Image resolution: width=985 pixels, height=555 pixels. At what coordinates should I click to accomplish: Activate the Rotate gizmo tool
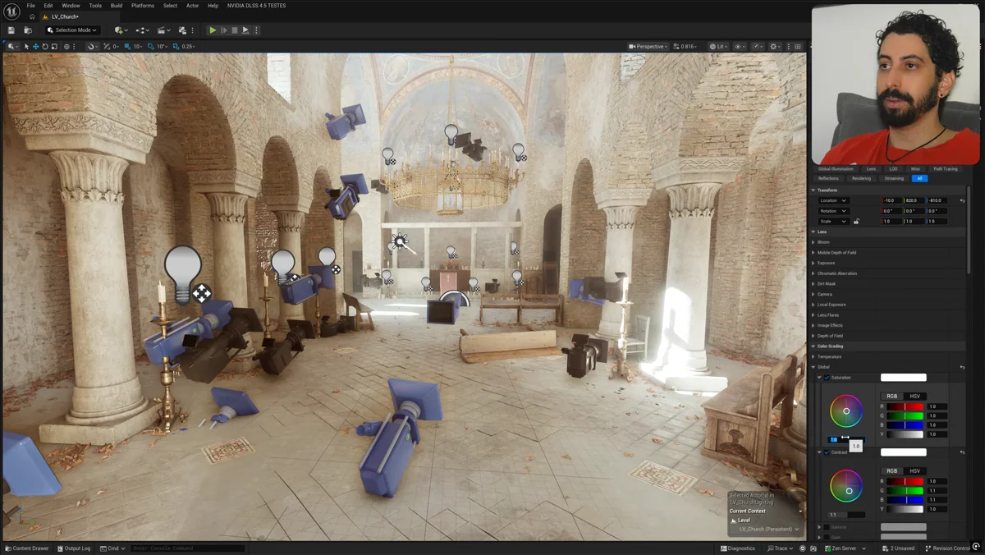pos(45,46)
